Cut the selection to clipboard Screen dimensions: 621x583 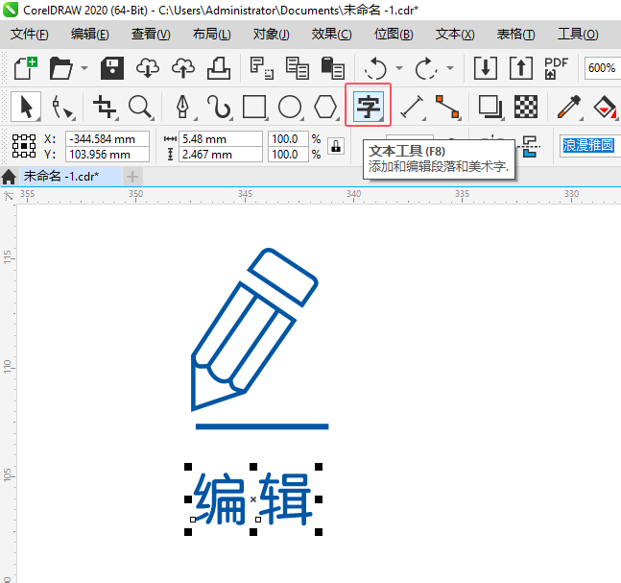tap(261, 68)
